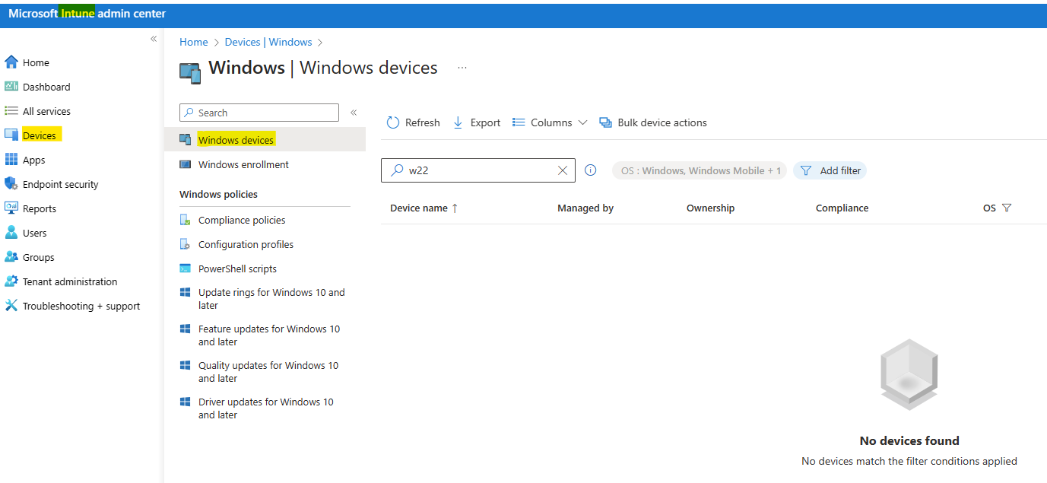Click the Microsoft Intune admin center title
Viewport: 1047px width, 483px height.
(87, 14)
